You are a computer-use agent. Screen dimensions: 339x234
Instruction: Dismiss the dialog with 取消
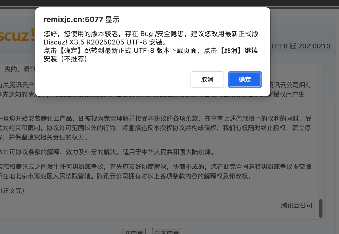pyautogui.click(x=207, y=80)
